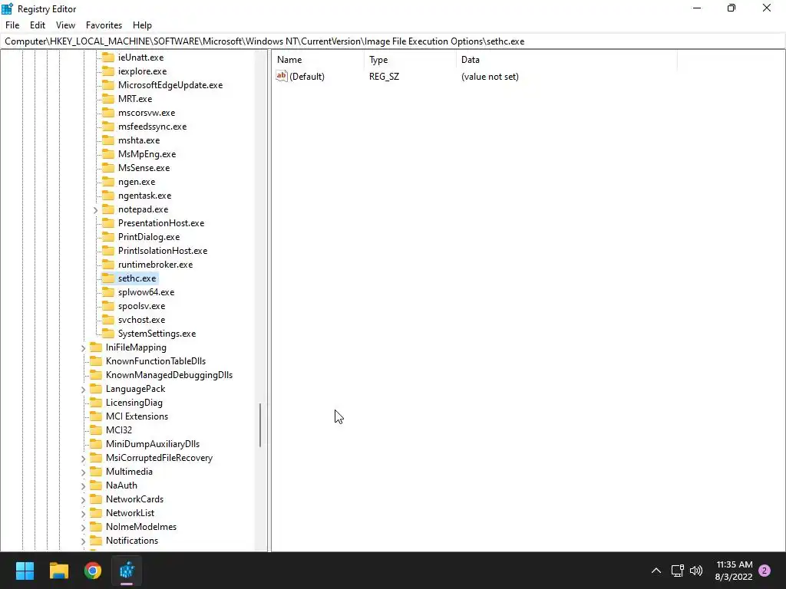Select the MsMpEng.exe folder icon
Image resolution: width=786 pixels, height=589 pixels.
108,153
